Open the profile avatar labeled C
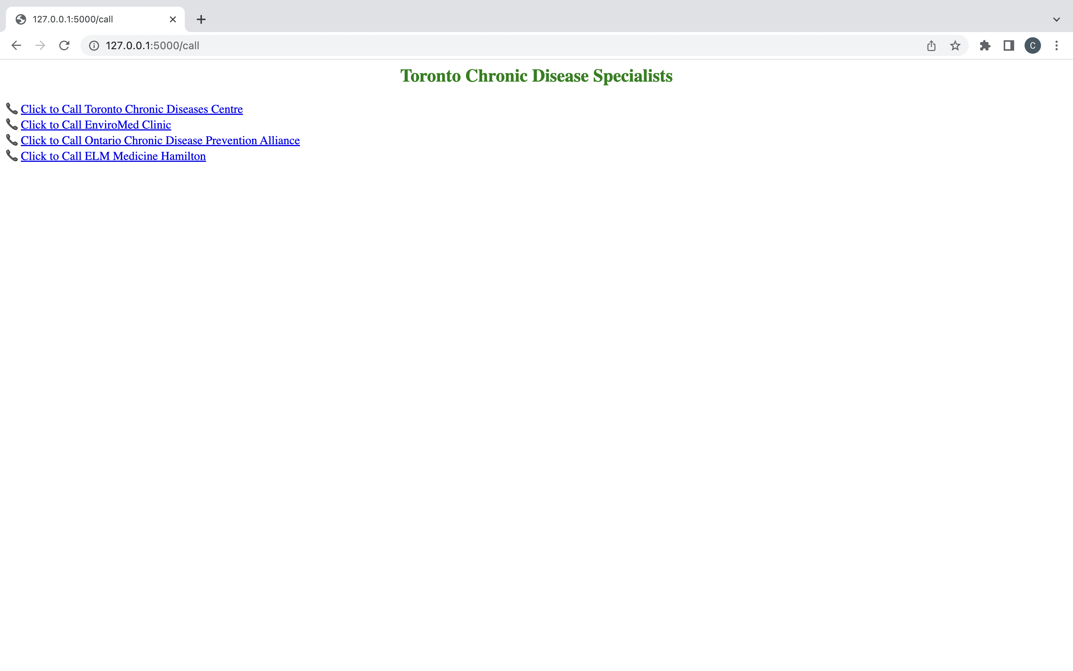This screenshot has width=1073, height=671. (x=1033, y=46)
